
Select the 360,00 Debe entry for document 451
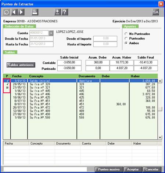[x=121, y=104]
